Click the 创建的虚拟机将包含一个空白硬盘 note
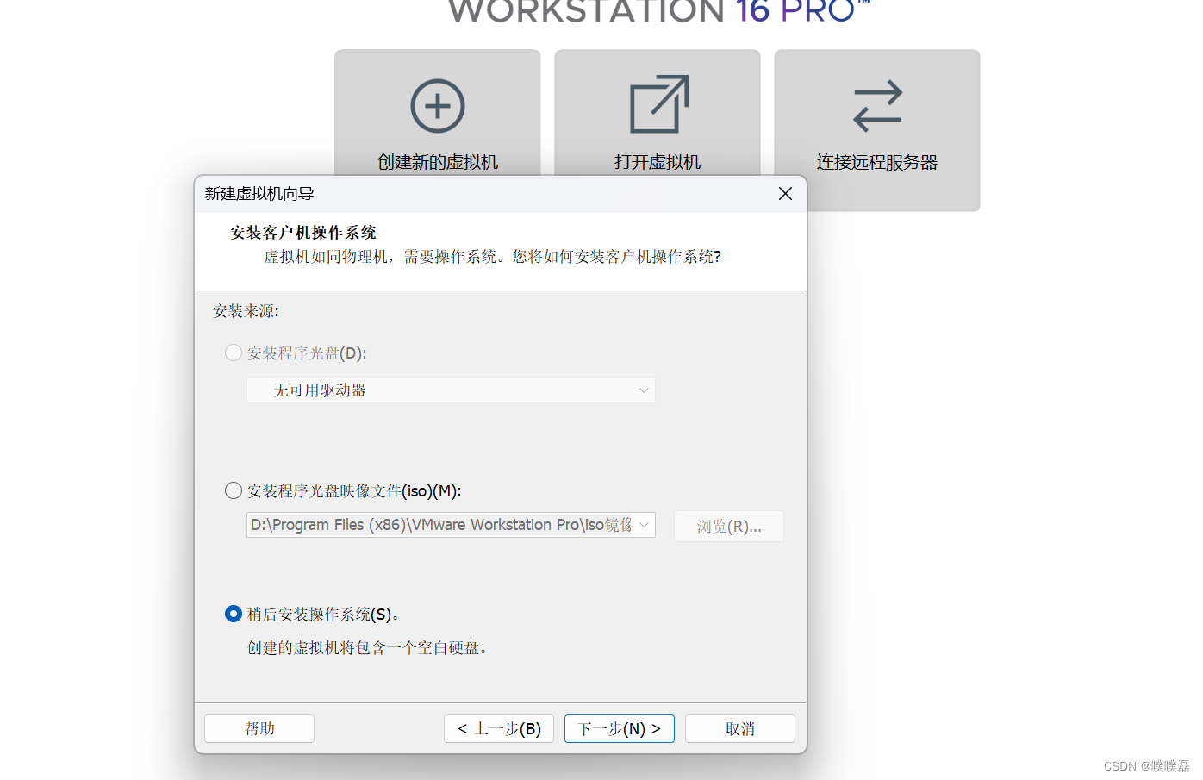 (x=369, y=648)
